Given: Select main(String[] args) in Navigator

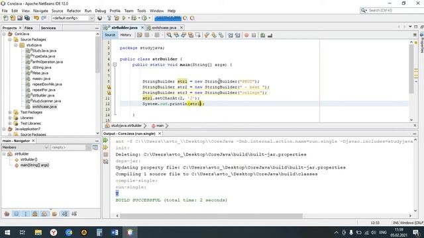Looking at the screenshot, I should [34, 165].
